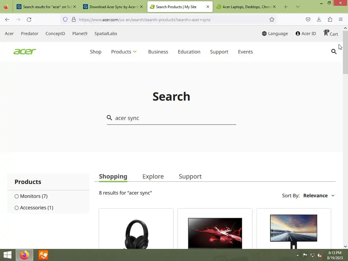Open the Business navigation link
The height and width of the screenshot is (261, 348).
[158, 52]
